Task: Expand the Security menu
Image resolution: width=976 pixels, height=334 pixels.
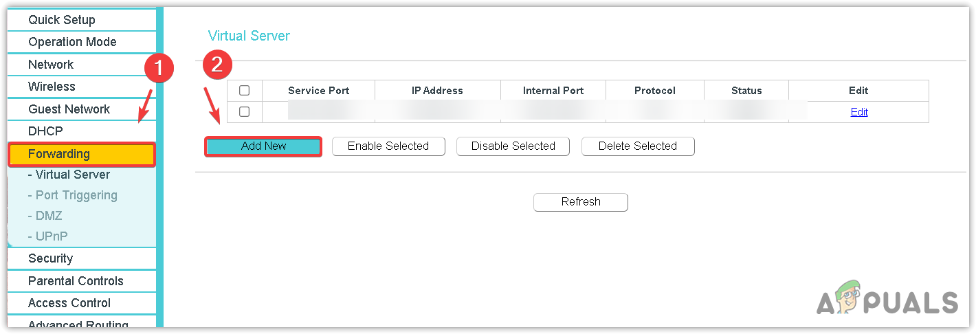Action: (50, 258)
